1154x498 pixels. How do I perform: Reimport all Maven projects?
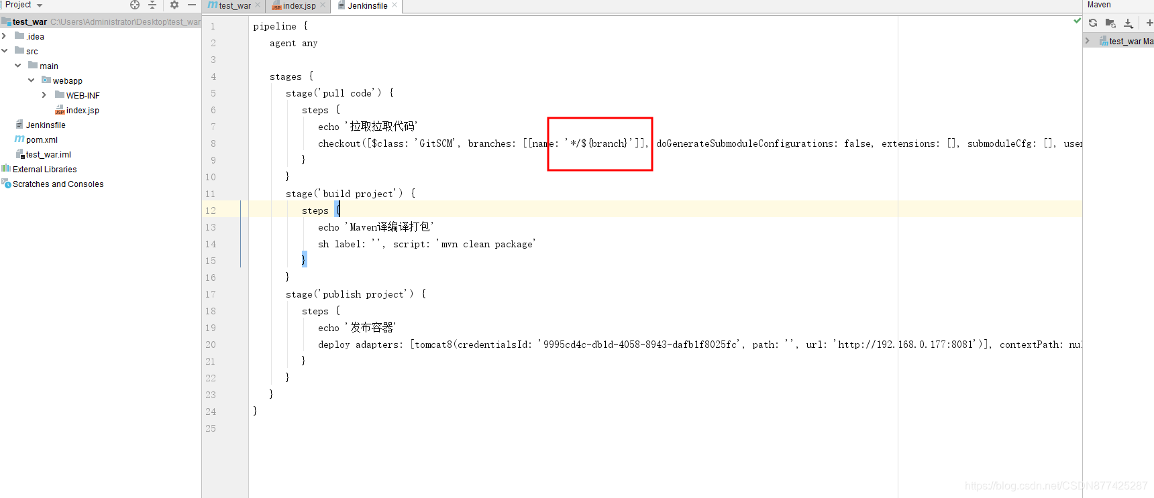(1093, 23)
